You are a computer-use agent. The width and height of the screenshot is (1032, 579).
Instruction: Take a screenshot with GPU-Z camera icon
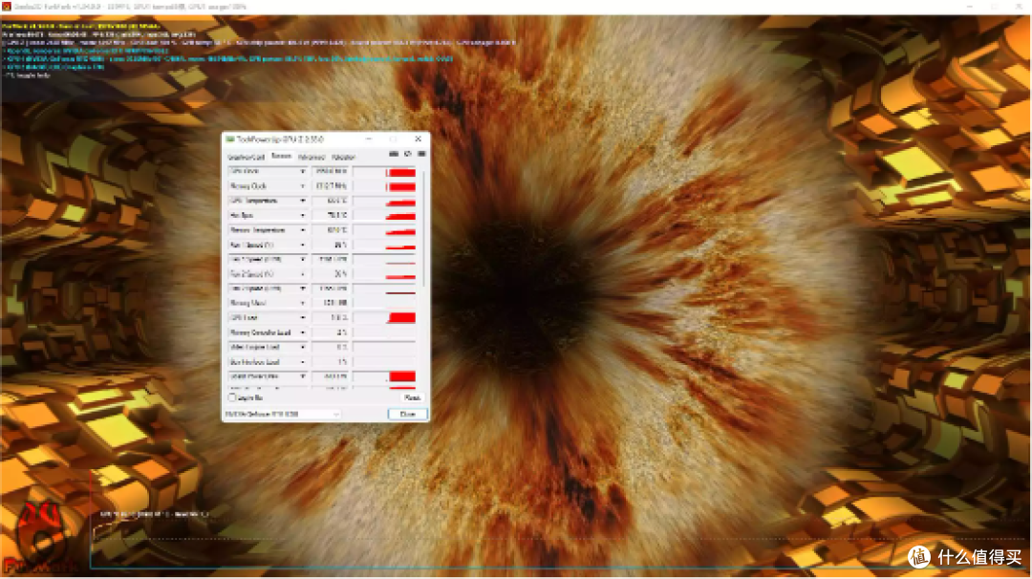(x=394, y=154)
